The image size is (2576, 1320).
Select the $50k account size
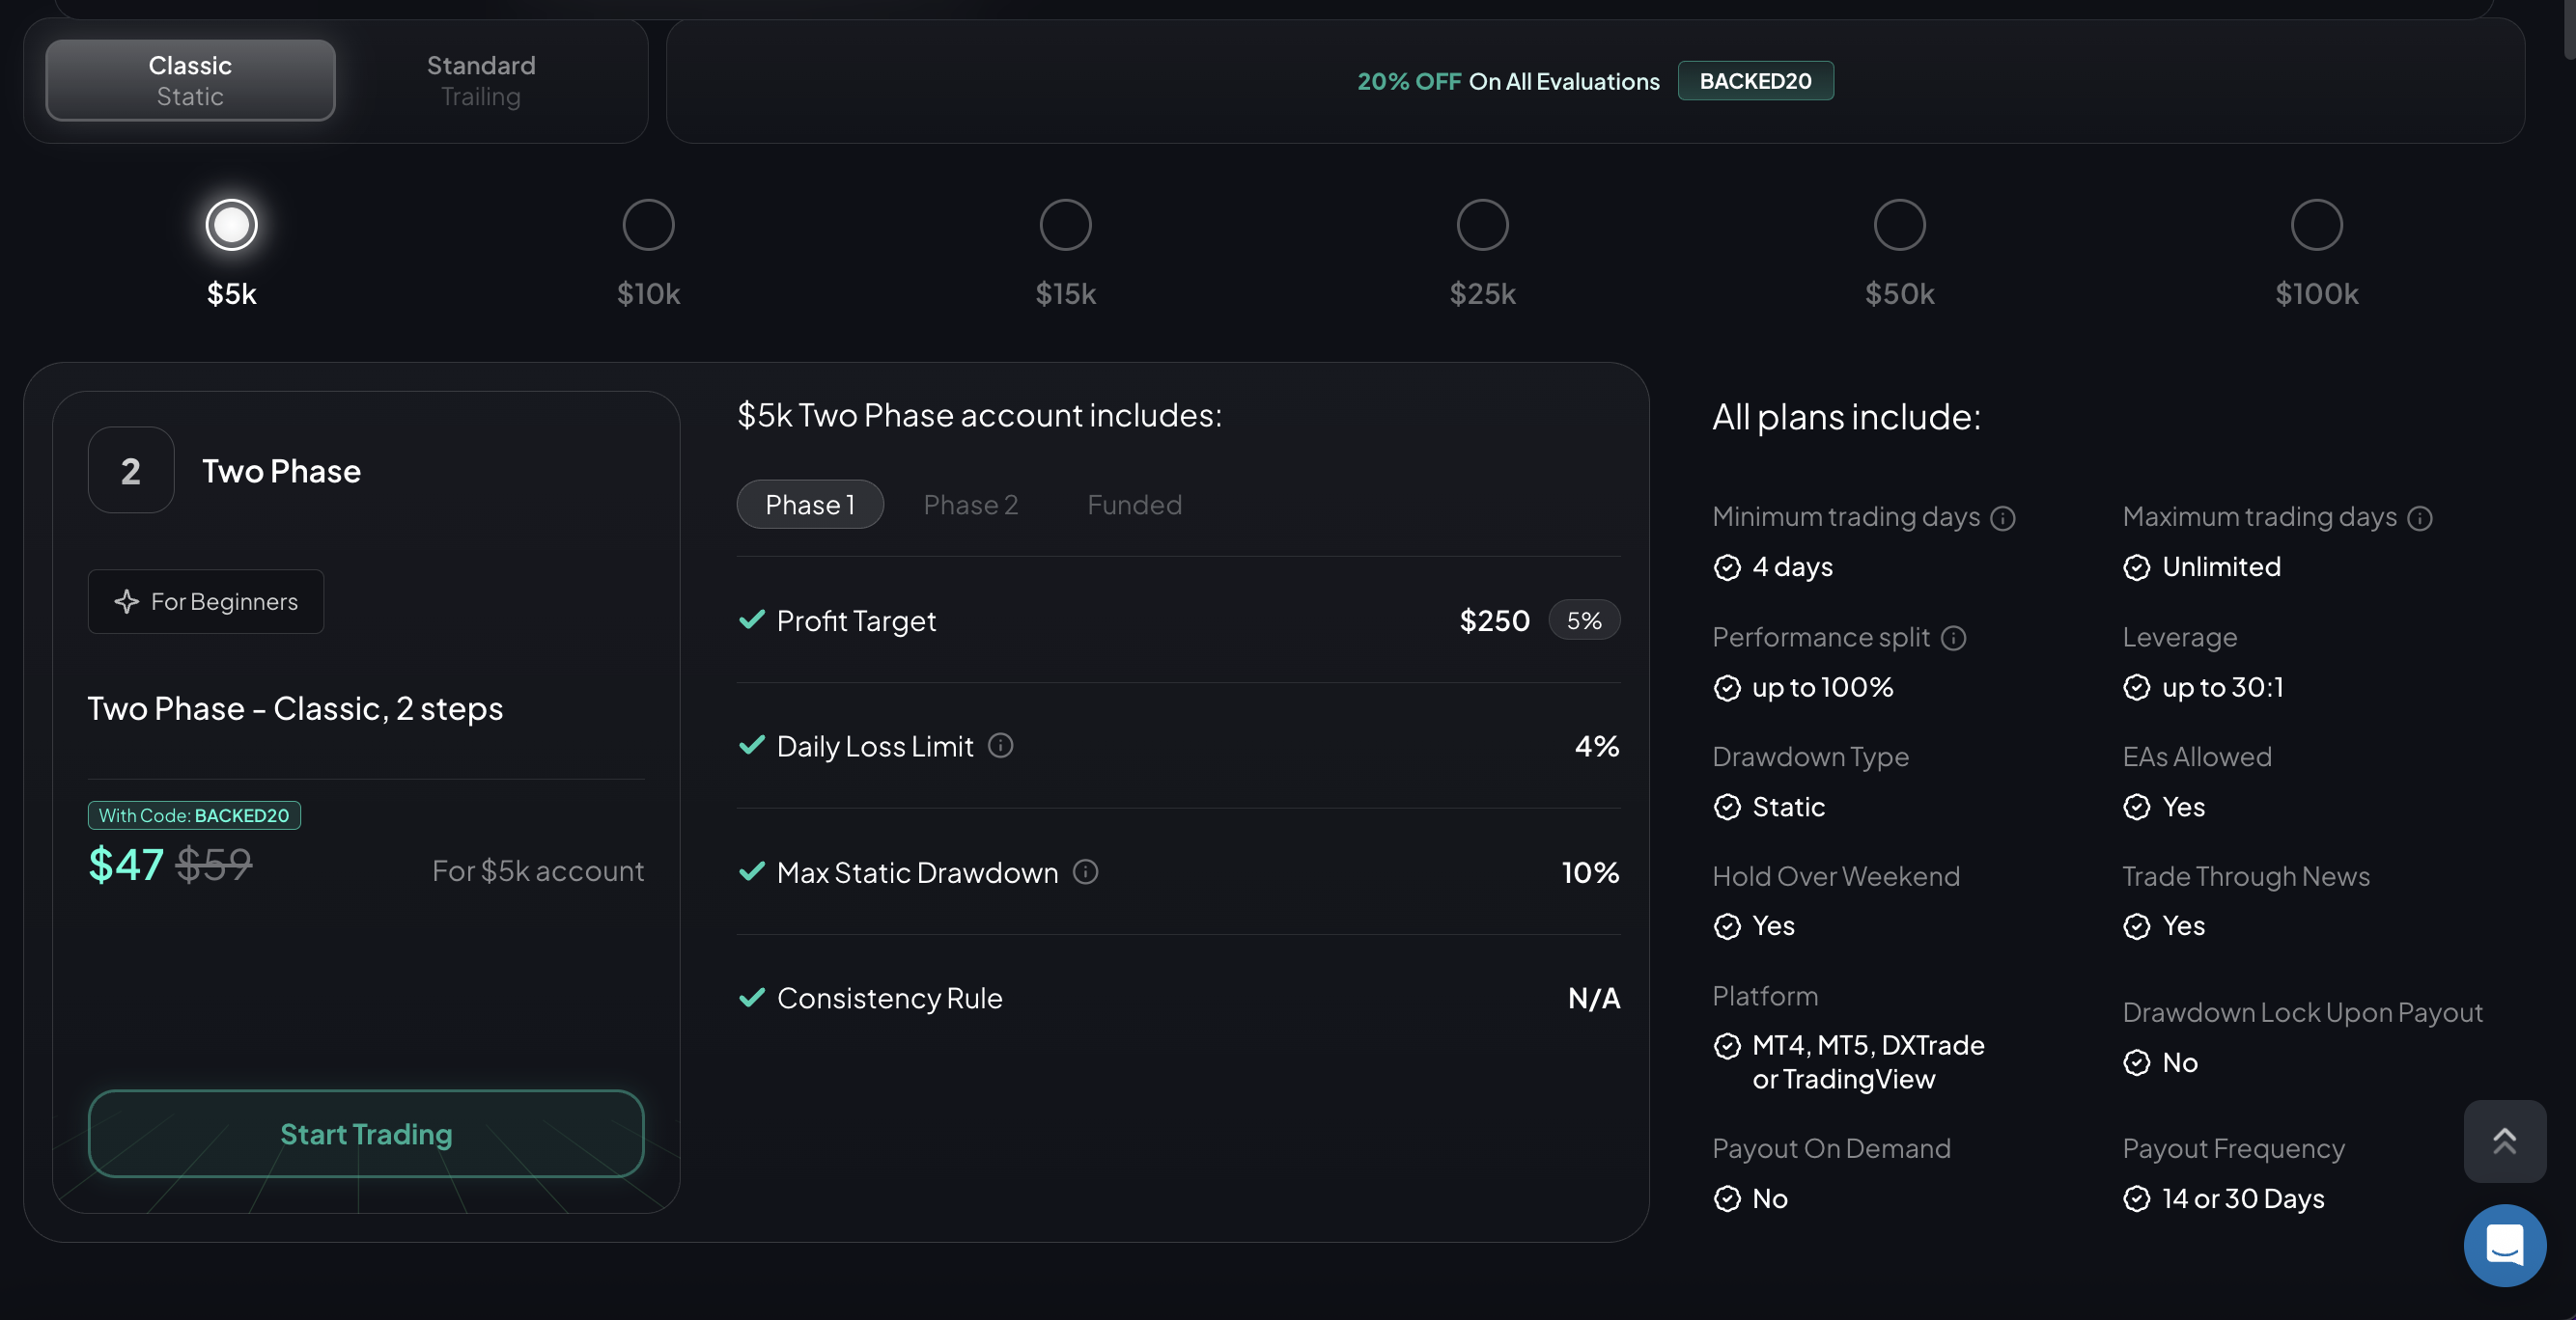[1899, 224]
